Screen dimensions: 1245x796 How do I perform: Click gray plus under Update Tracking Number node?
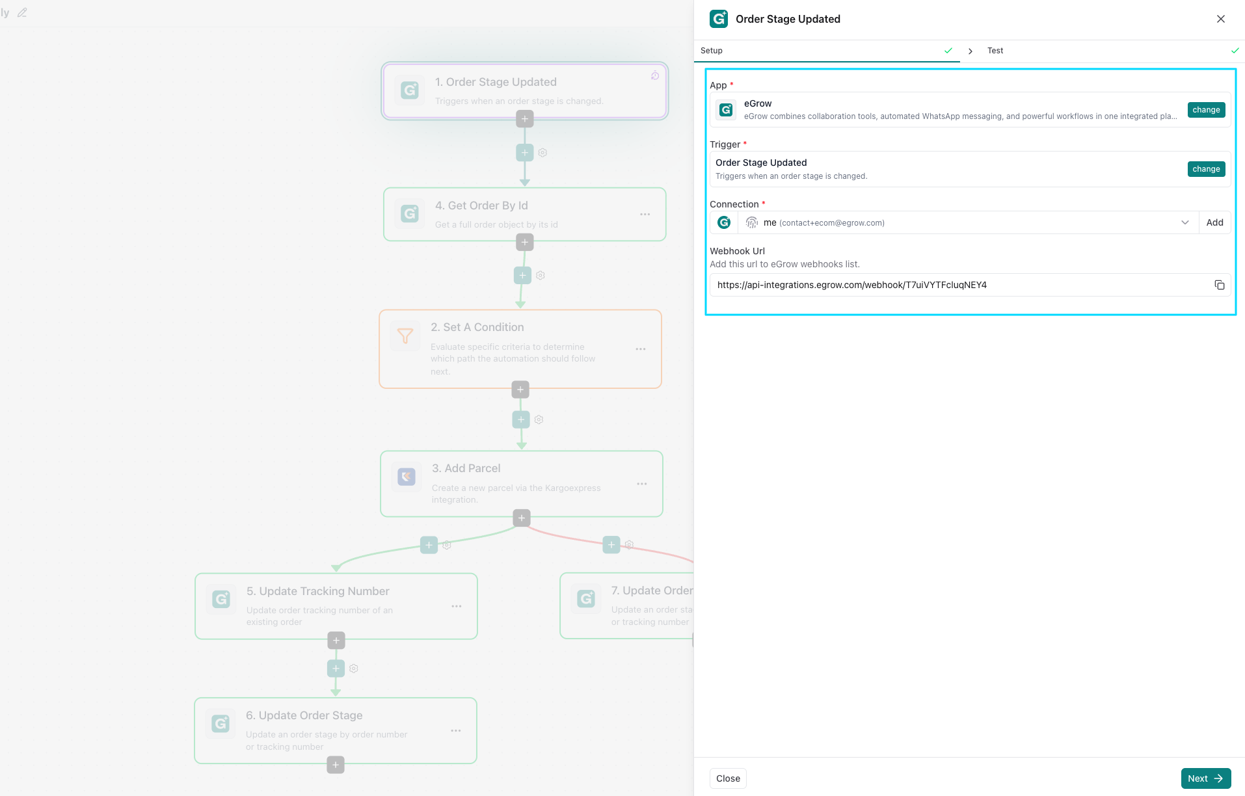(336, 641)
